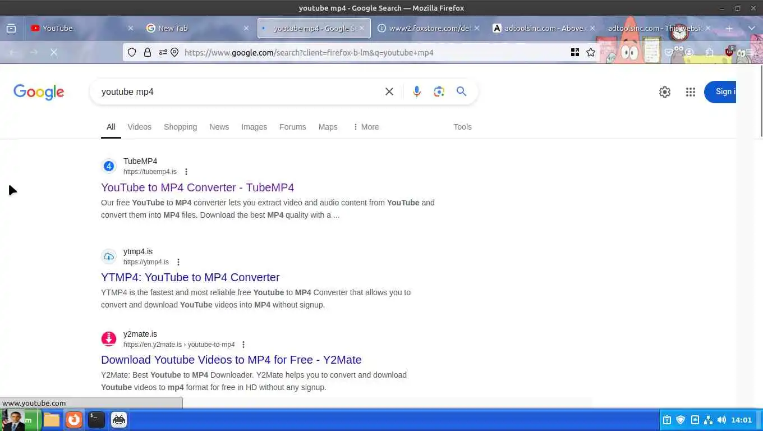Open site permissions icon in address bar
Image resolution: width=763 pixels, height=431 pixels.
[163, 52]
